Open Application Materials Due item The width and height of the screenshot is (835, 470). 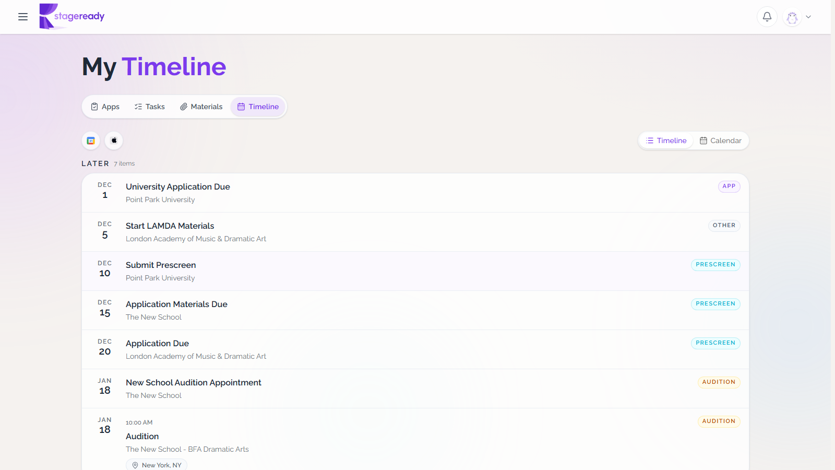point(415,310)
